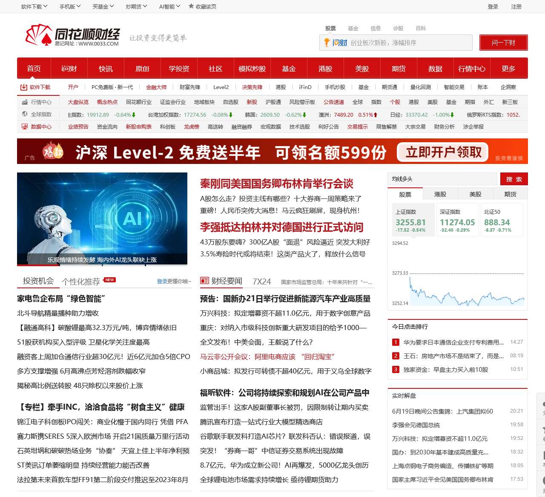Screen dimensions: 545x497
Task: Expand the 手机版 dropdown menu
Action: click(70, 6)
